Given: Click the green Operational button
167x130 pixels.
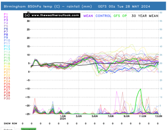Looking at the screenshot, I should point(28,129).
